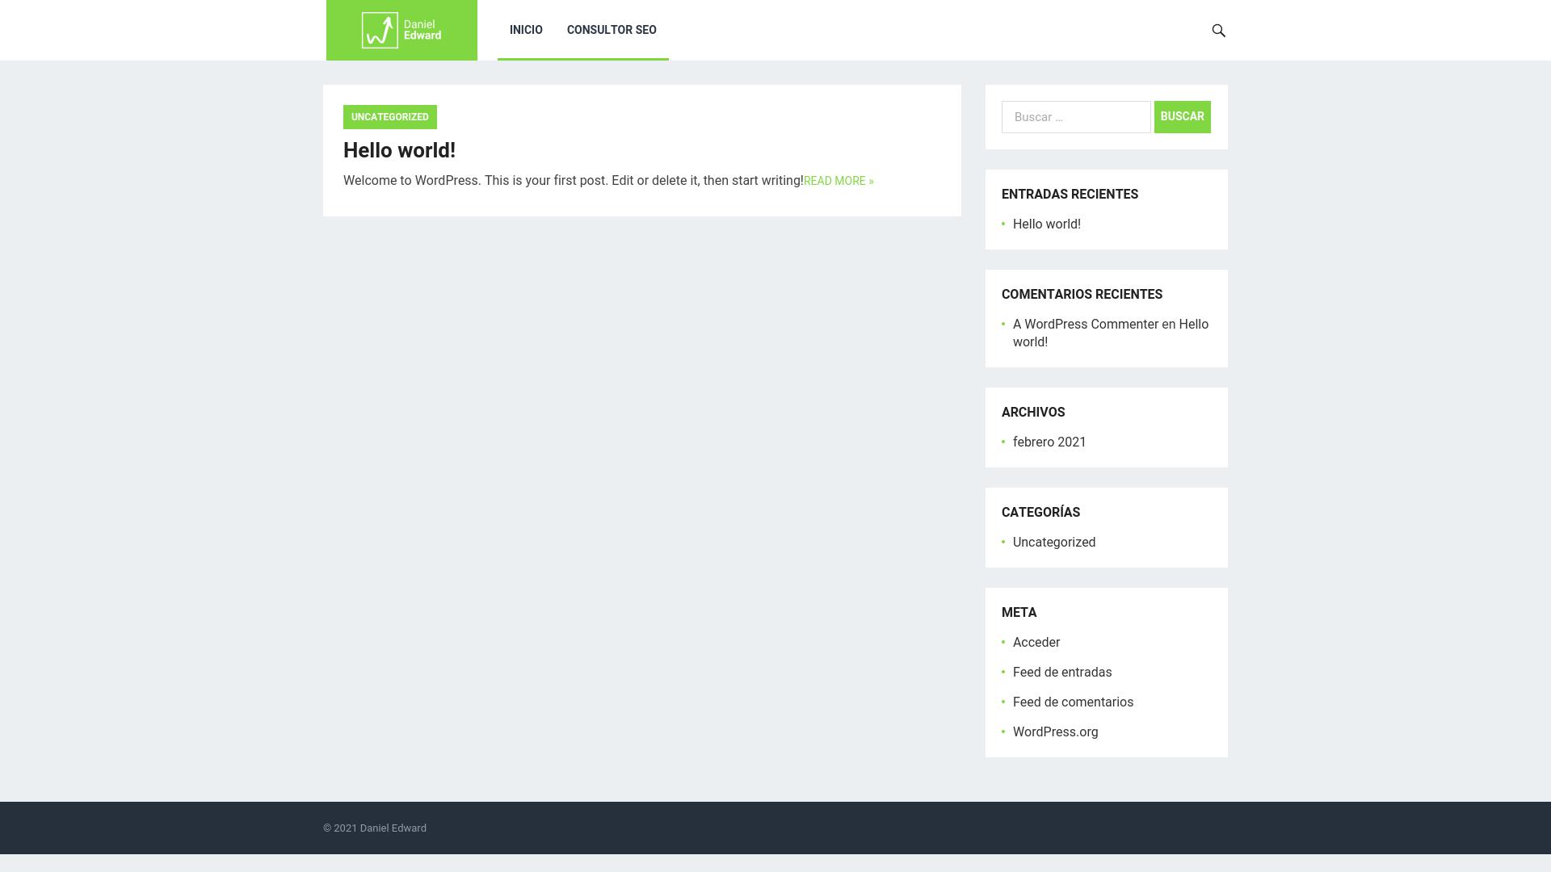Click the Welcome to WordPress excerpt text

tap(573, 181)
